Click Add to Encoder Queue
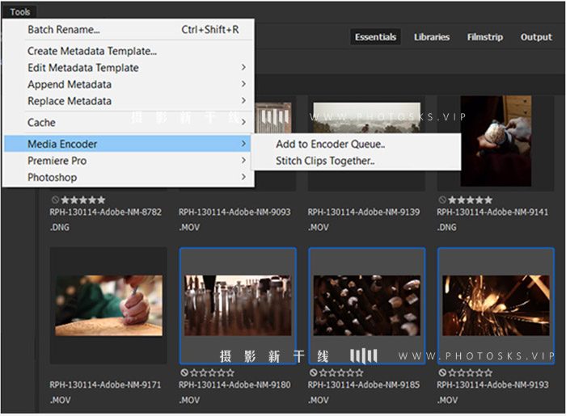This screenshot has height=416, width=566. click(x=357, y=145)
